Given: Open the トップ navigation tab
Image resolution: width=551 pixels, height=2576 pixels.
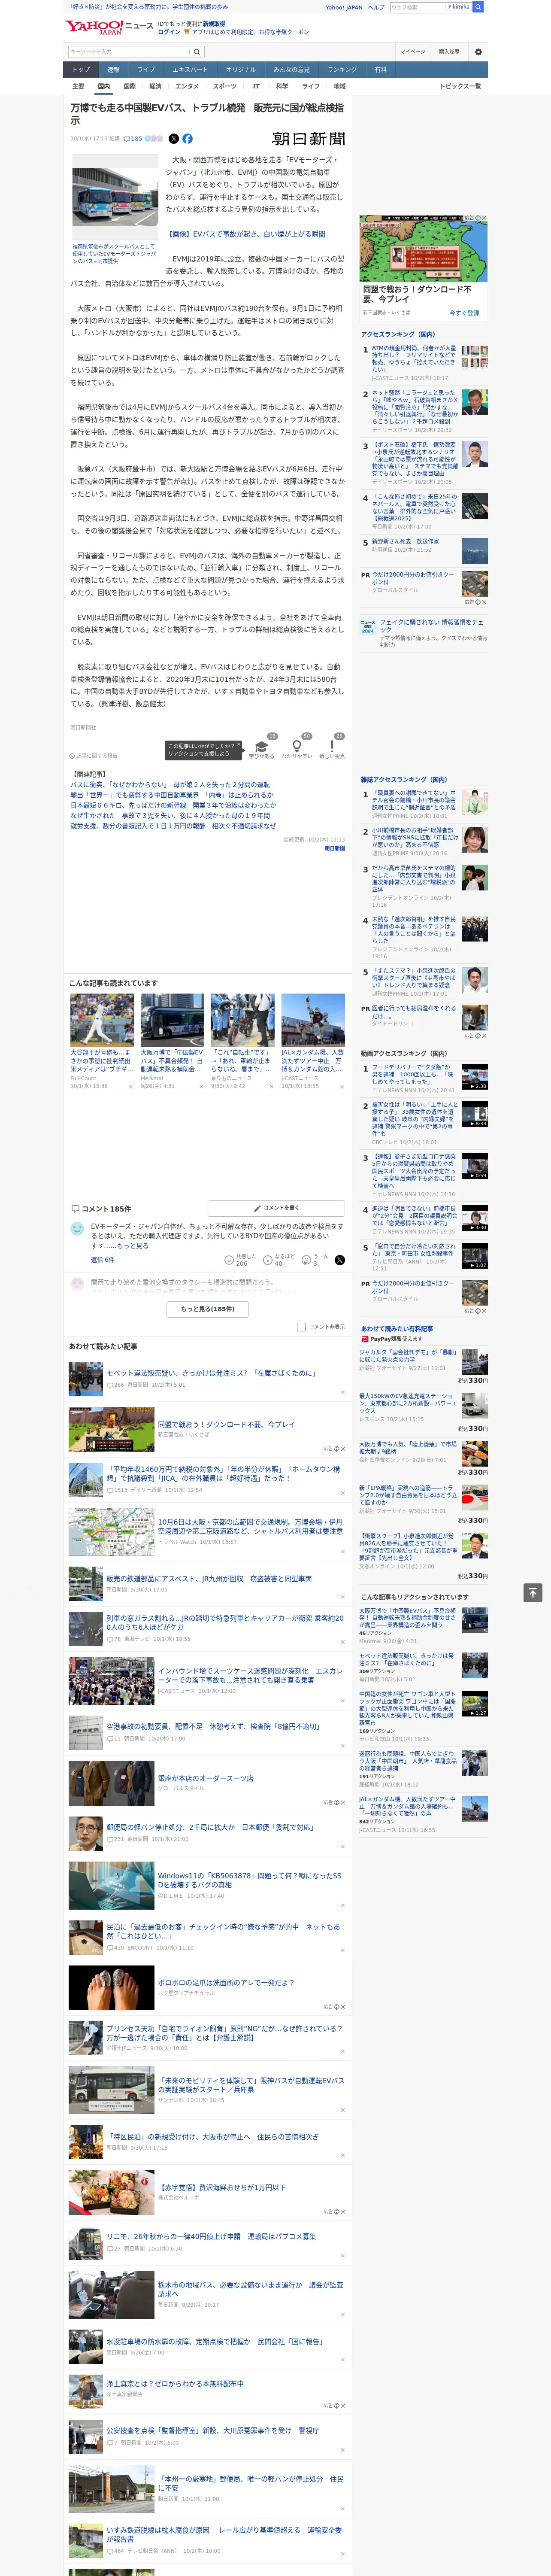Looking at the screenshot, I should pos(81,70).
